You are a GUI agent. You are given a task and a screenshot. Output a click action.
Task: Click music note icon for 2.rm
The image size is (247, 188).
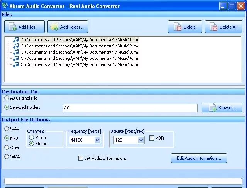pyautogui.click(x=16, y=46)
